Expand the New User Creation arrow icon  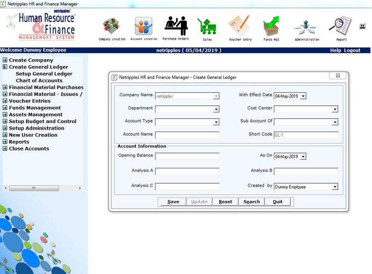click(x=5, y=135)
